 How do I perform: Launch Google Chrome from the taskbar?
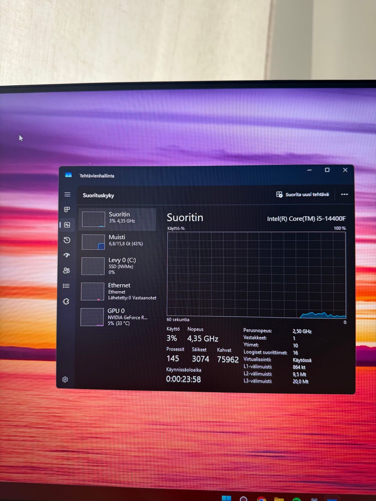coord(261,499)
